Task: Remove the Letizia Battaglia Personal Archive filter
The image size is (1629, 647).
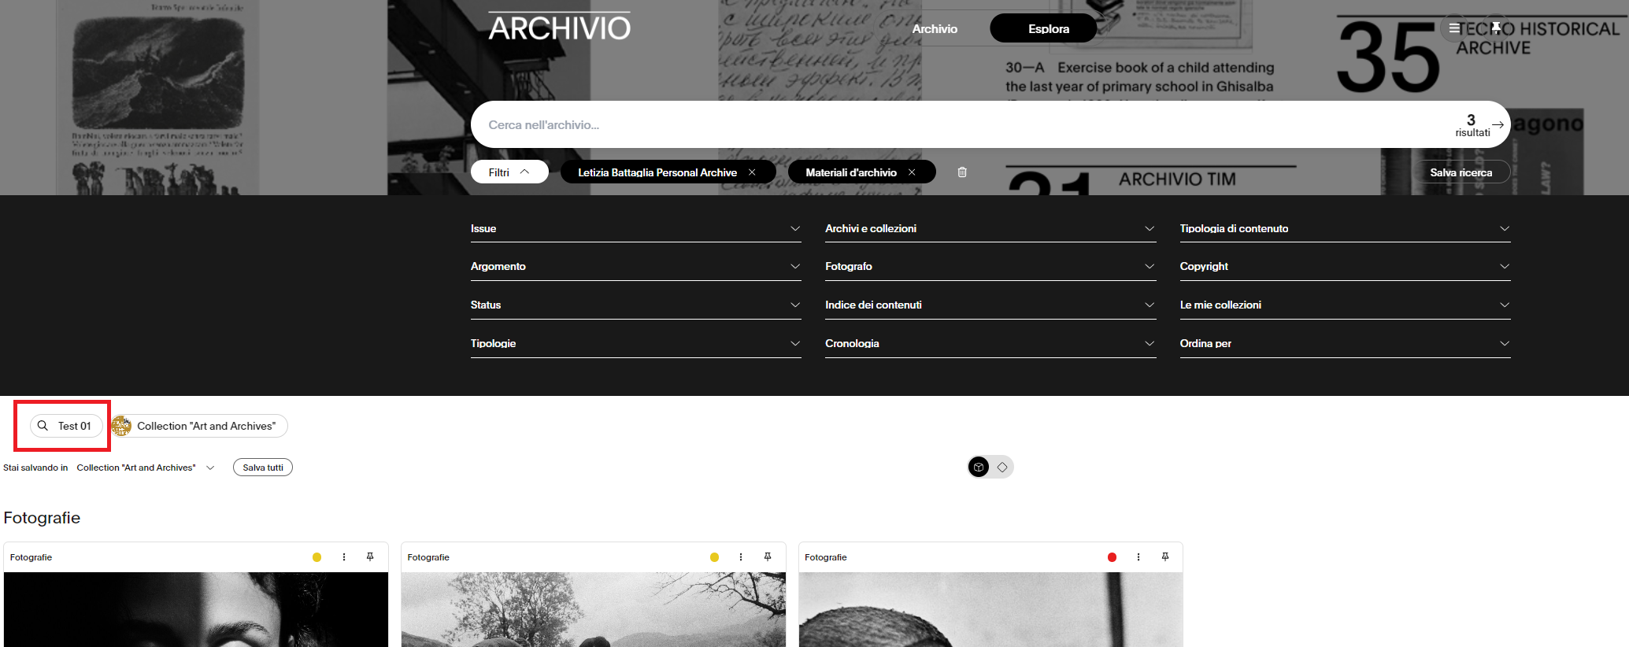Action: [x=752, y=172]
